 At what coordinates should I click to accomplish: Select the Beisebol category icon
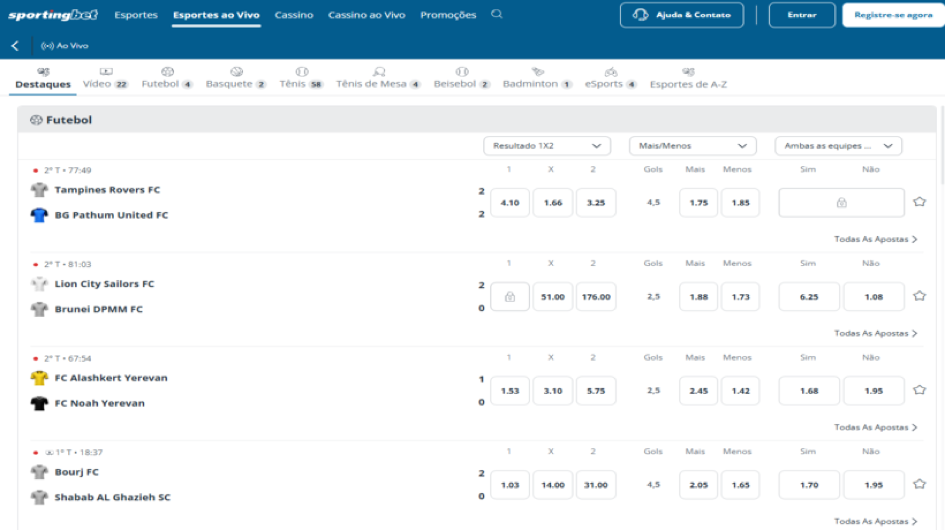(x=461, y=72)
